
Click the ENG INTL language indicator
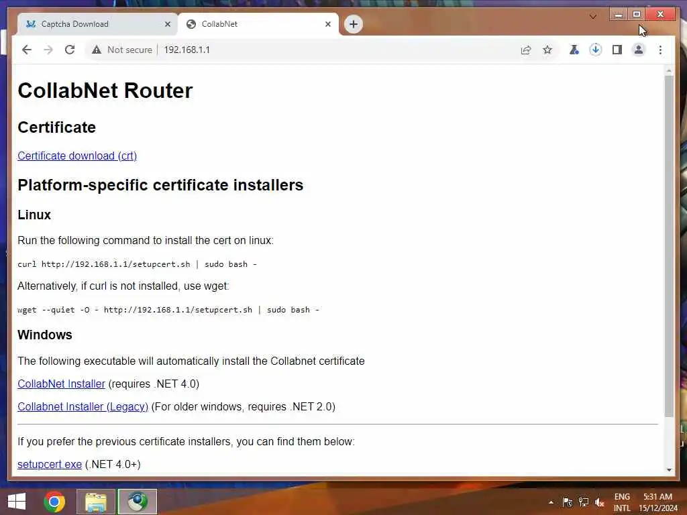(622, 502)
